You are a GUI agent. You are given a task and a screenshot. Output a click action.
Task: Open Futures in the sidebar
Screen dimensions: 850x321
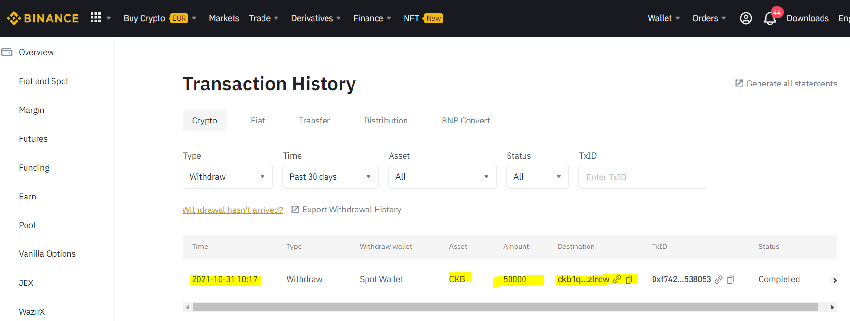pos(33,139)
